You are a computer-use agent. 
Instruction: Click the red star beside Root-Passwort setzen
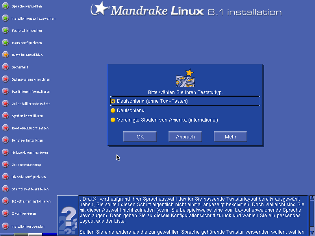(6, 128)
